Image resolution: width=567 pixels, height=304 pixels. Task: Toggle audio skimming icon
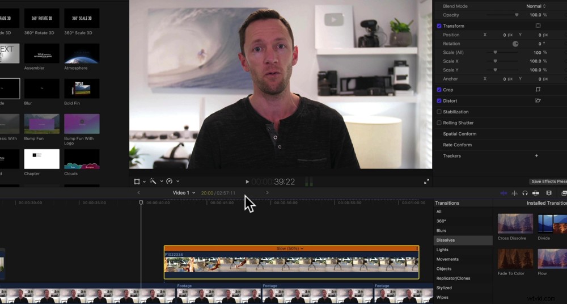click(x=515, y=193)
